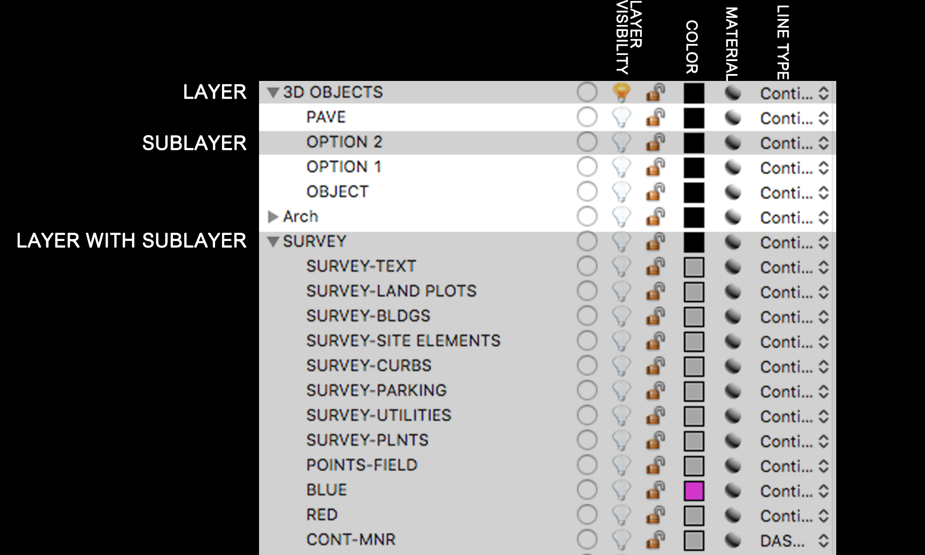925x555 pixels.
Task: Select the current-layer circle for OBJECT
Action: click(x=587, y=191)
